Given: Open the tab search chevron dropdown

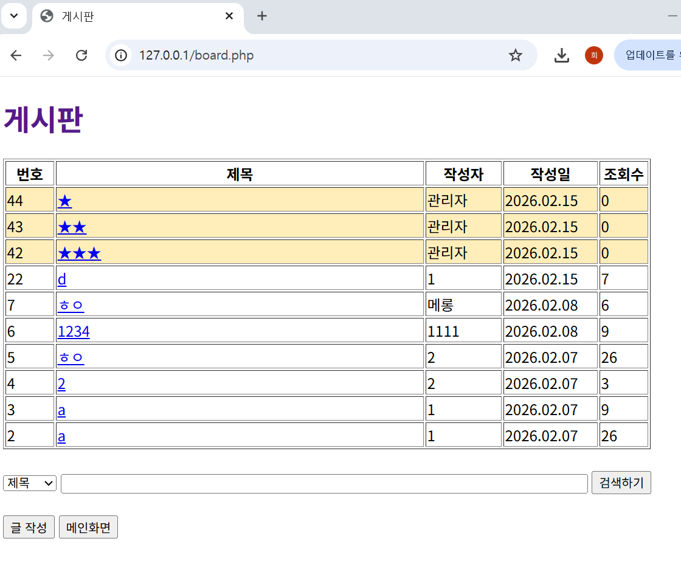Looking at the screenshot, I should click(14, 16).
